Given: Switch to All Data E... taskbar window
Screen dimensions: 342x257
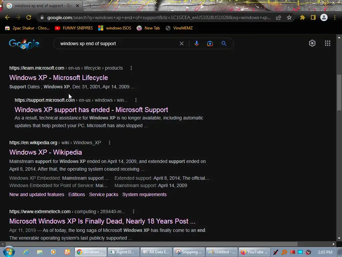Looking at the screenshot, I should point(156,252).
